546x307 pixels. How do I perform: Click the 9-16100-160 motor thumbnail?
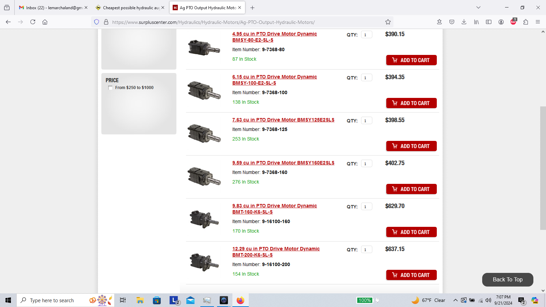[x=204, y=219]
